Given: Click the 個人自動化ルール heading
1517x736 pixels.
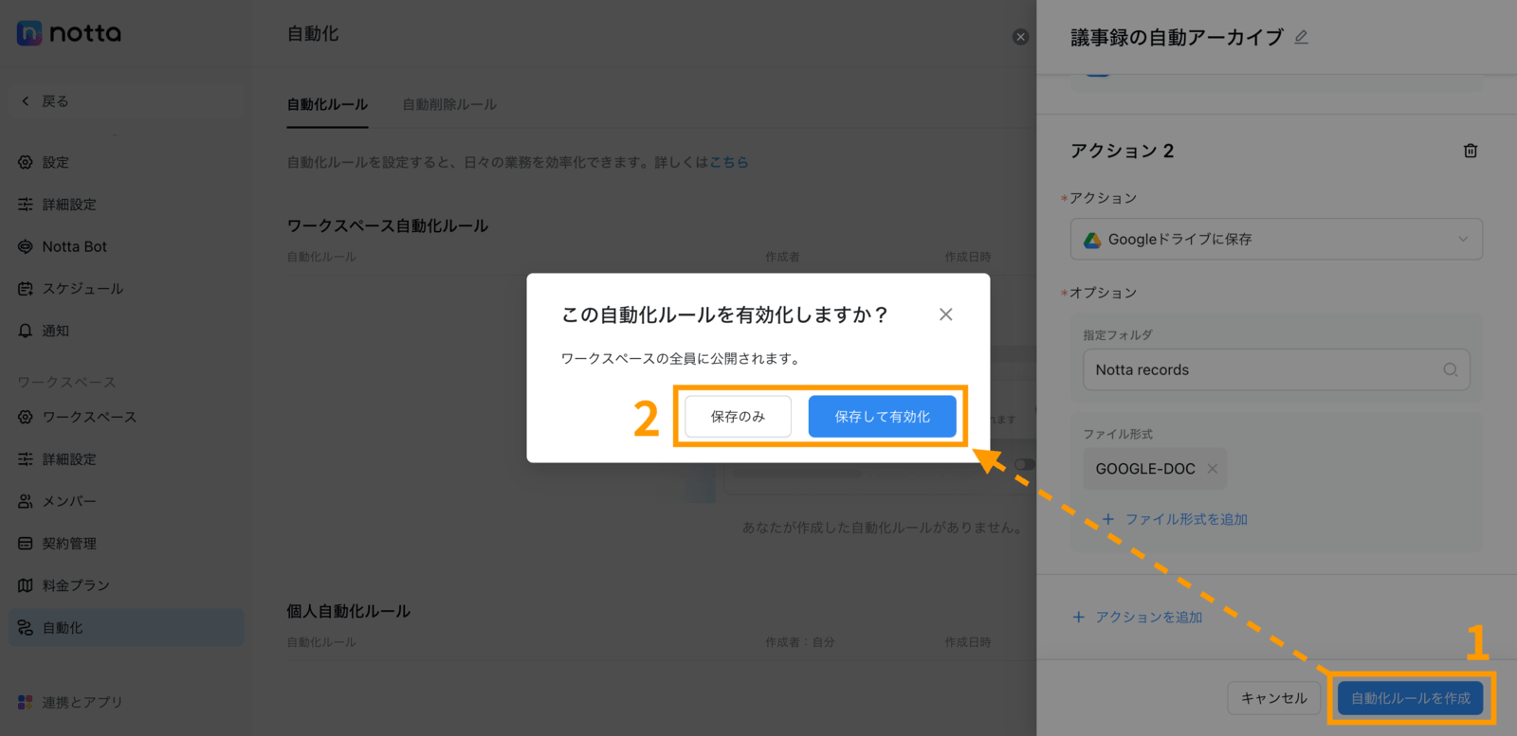Looking at the screenshot, I should [349, 611].
